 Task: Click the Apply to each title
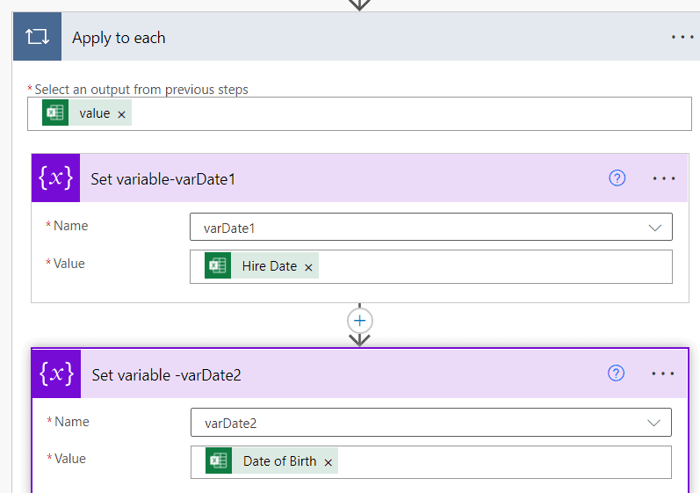(x=119, y=38)
